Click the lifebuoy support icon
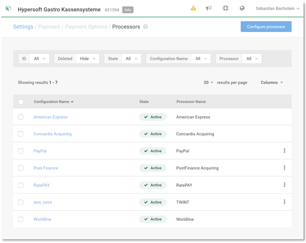The image size is (306, 243). click(226, 8)
